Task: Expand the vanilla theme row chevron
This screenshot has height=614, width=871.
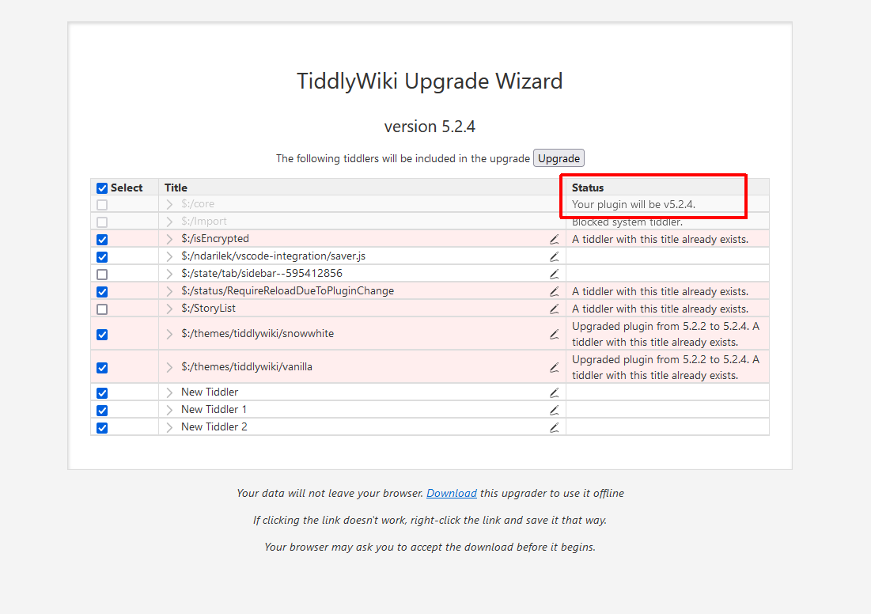Action: (169, 367)
